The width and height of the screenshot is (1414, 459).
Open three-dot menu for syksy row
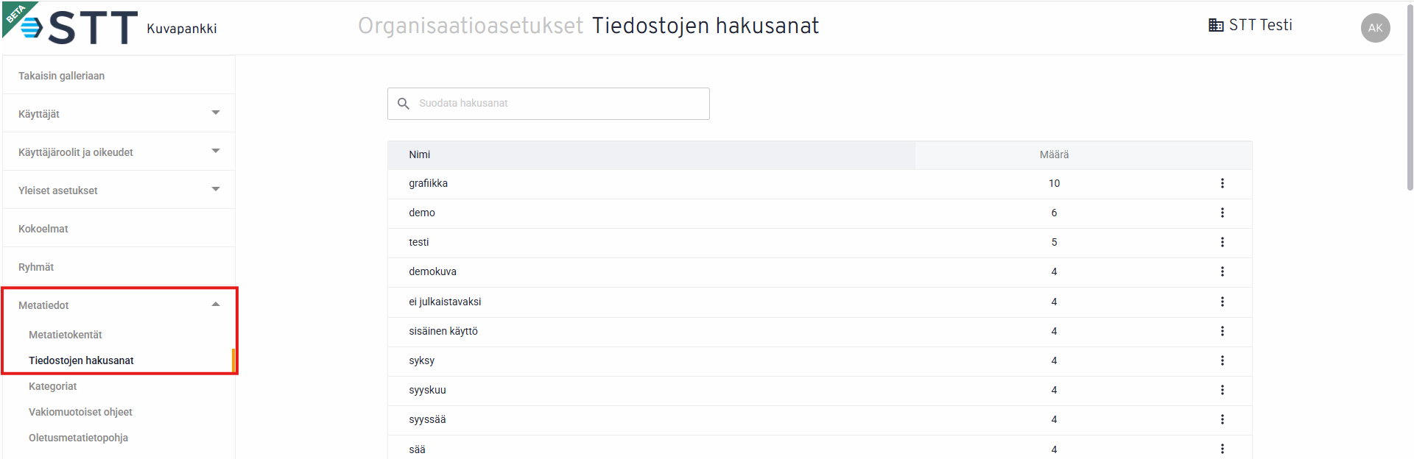coord(1222,360)
